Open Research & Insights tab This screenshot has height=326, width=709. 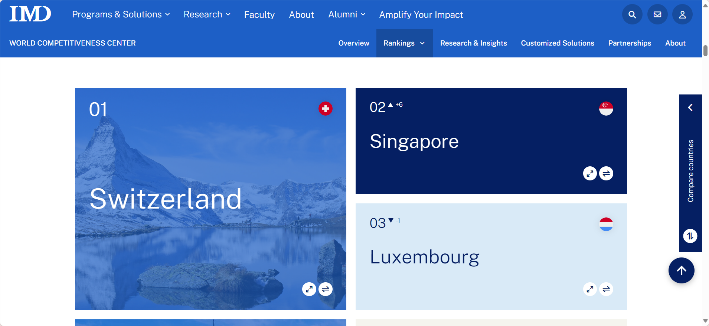tap(474, 43)
